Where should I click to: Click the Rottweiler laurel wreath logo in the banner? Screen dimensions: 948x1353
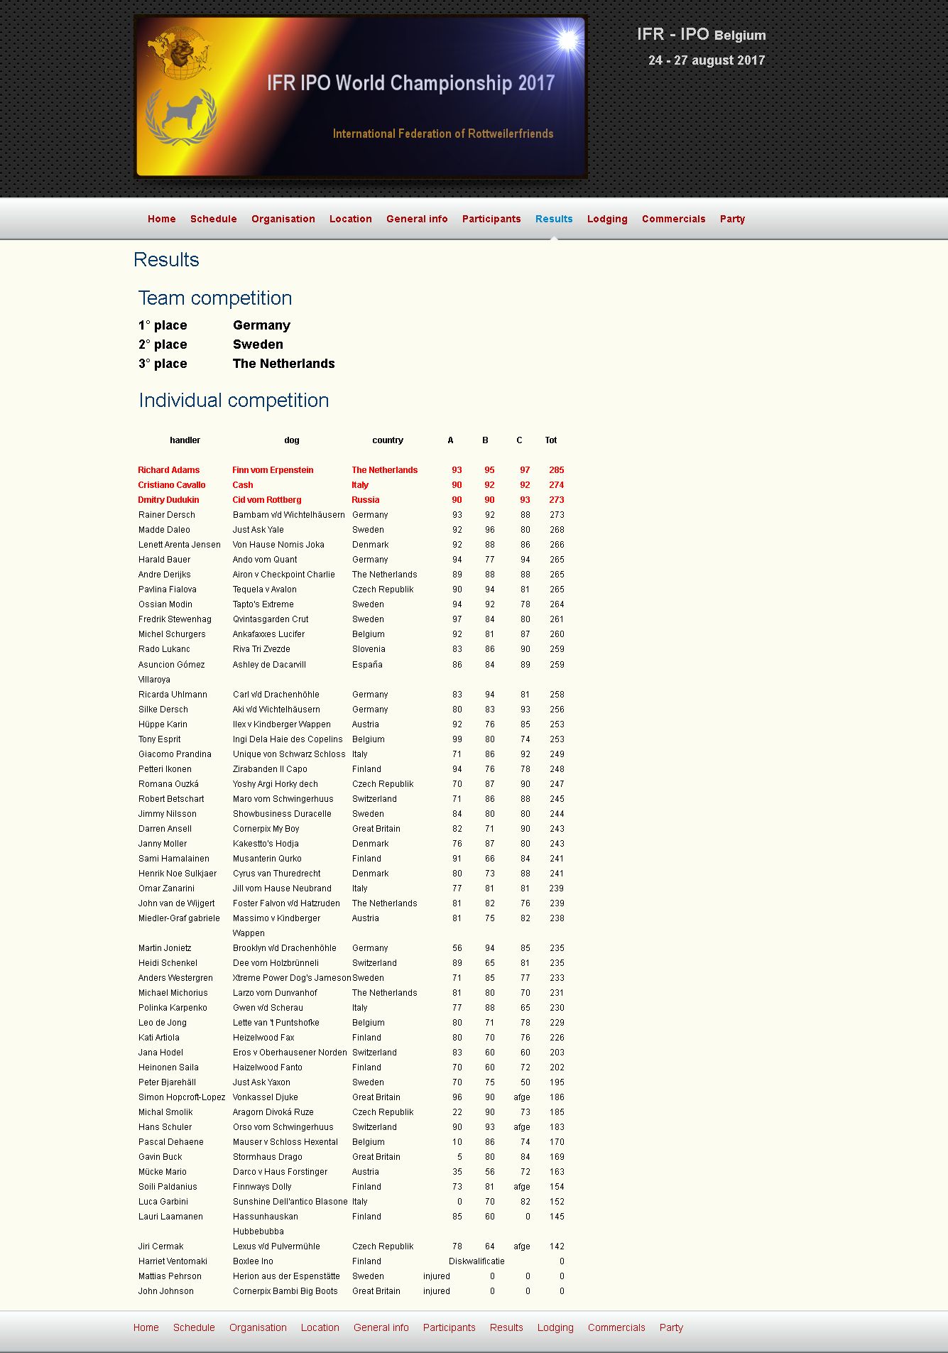[181, 116]
